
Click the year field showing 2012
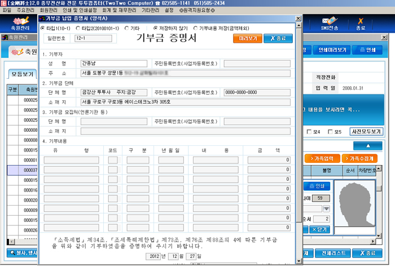(153, 256)
